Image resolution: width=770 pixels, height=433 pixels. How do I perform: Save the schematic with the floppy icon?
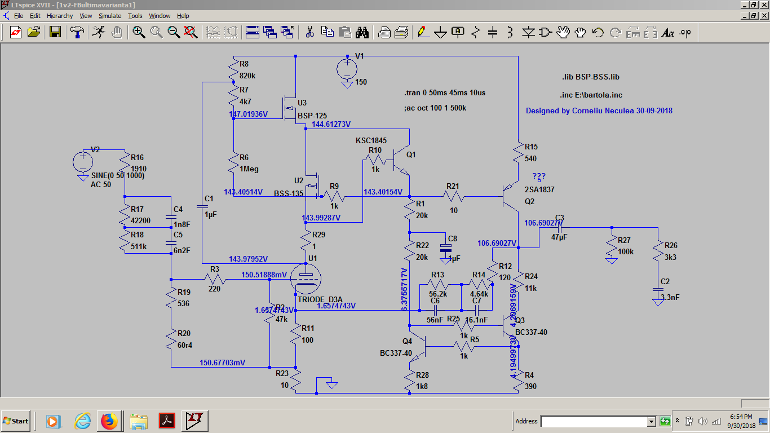tap(55, 32)
